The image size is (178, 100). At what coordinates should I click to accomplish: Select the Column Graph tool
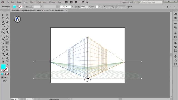pos(7,54)
